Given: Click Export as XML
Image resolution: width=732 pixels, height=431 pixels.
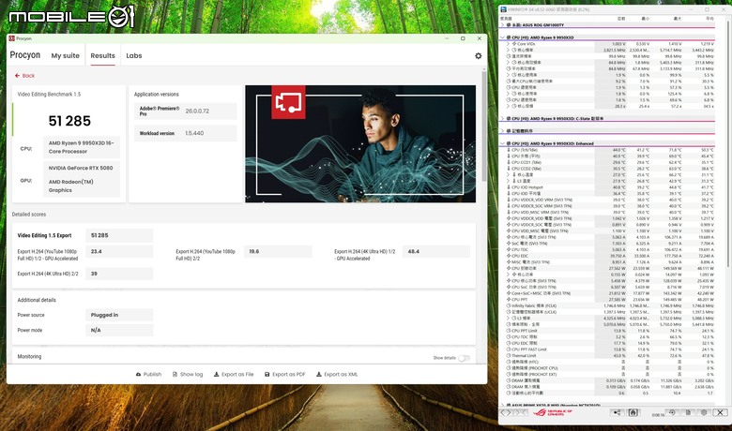Looking at the screenshot, I should tap(337, 374).
